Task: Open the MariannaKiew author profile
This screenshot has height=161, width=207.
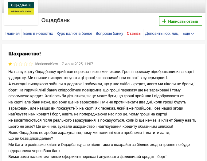Action: 46,64
